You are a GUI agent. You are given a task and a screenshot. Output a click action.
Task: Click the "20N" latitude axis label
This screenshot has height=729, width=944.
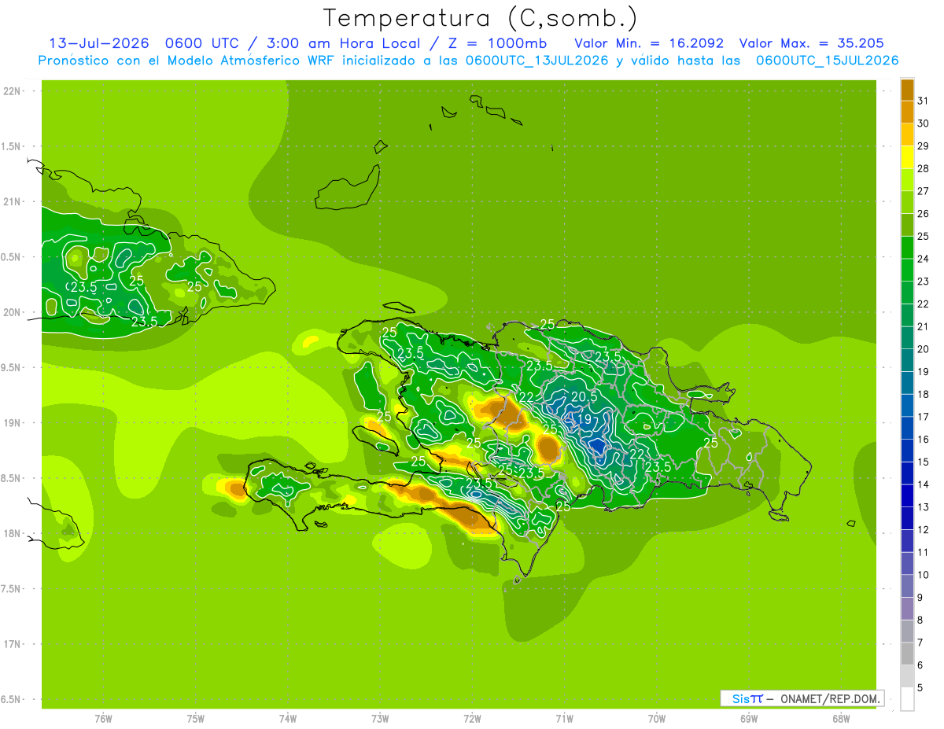pyautogui.click(x=13, y=312)
